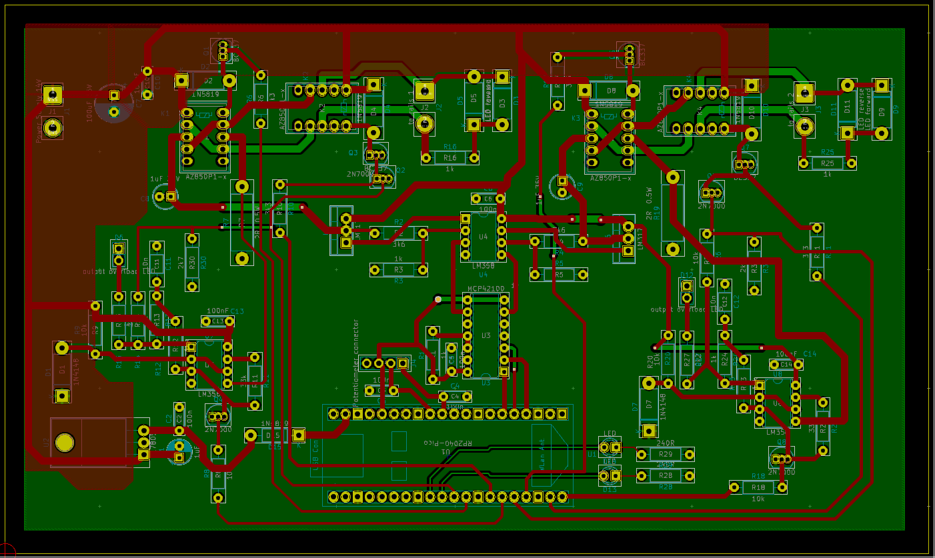Image resolution: width=935 pixels, height=558 pixels.
Task: Select the R16 1k resistor footprint
Action: pyautogui.click(x=450, y=158)
